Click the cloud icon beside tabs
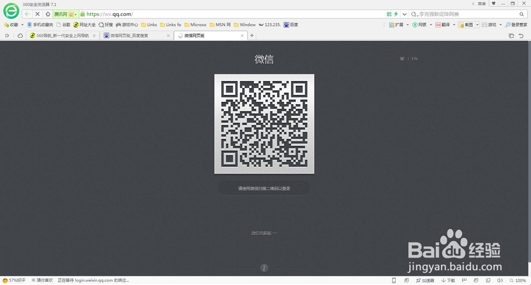531x285 pixels. click(20, 35)
